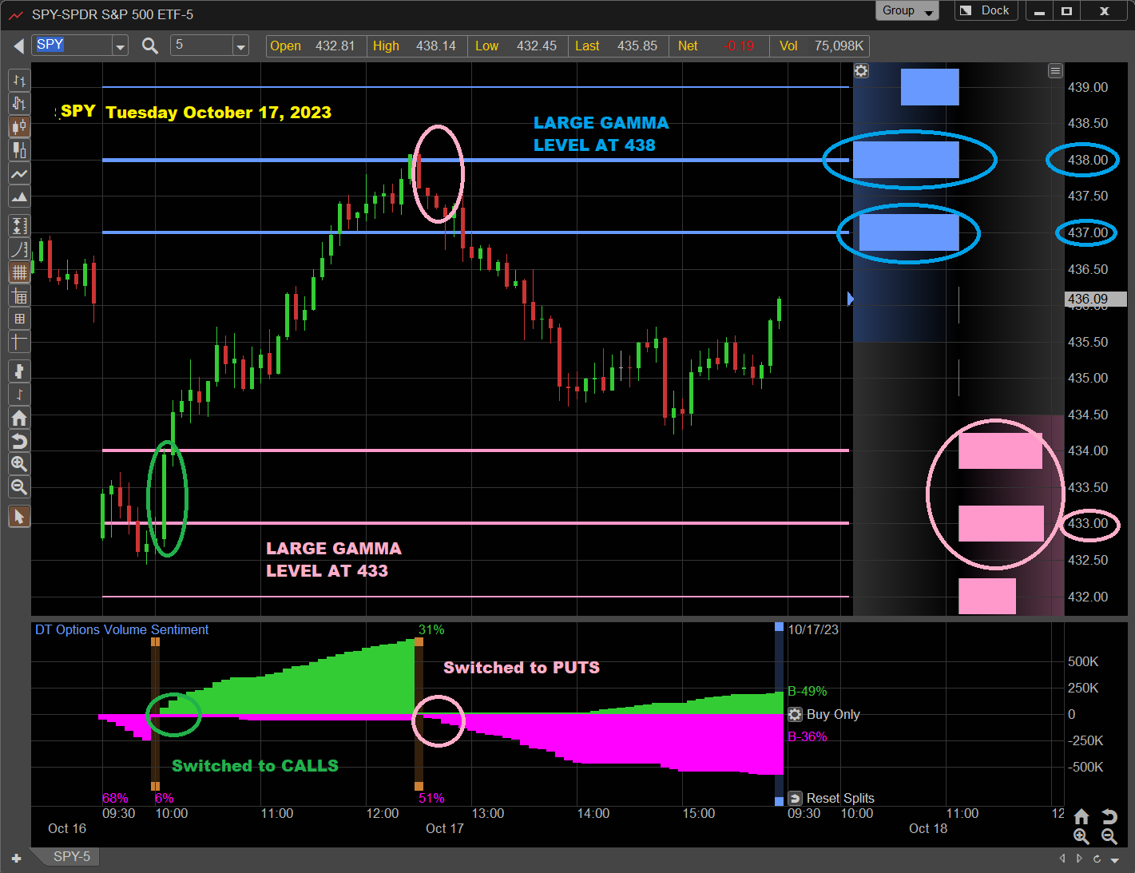Click the blue arrow marker at gamma panel edge
Screen dimensions: 1135x873
tap(851, 299)
